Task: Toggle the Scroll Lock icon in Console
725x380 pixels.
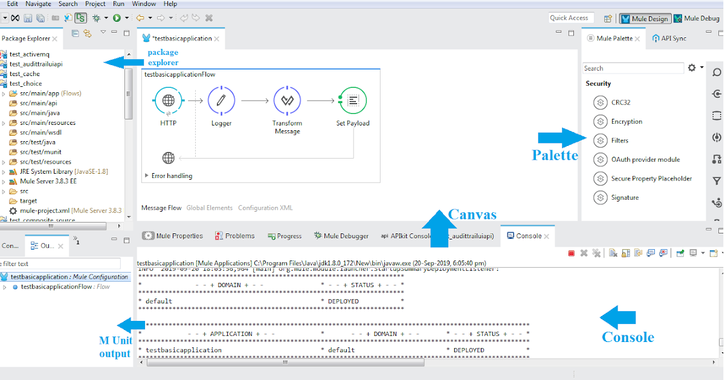Action: [x=625, y=253]
